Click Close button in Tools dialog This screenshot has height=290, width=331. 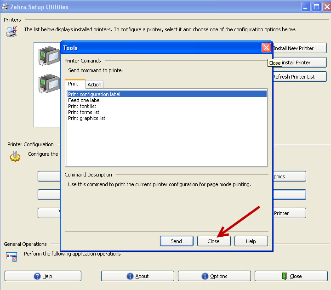(214, 241)
